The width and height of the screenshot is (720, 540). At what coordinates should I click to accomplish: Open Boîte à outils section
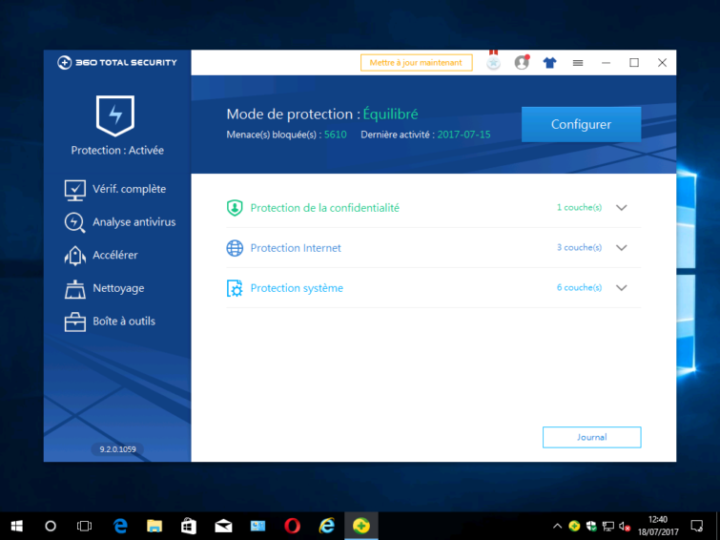[110, 322]
